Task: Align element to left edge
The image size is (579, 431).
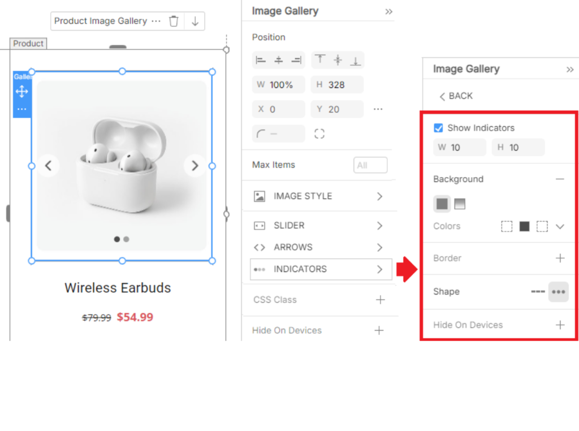Action: pyautogui.click(x=261, y=60)
